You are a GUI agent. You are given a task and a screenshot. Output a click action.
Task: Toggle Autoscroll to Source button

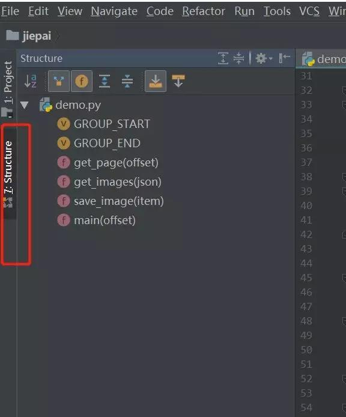(156, 81)
